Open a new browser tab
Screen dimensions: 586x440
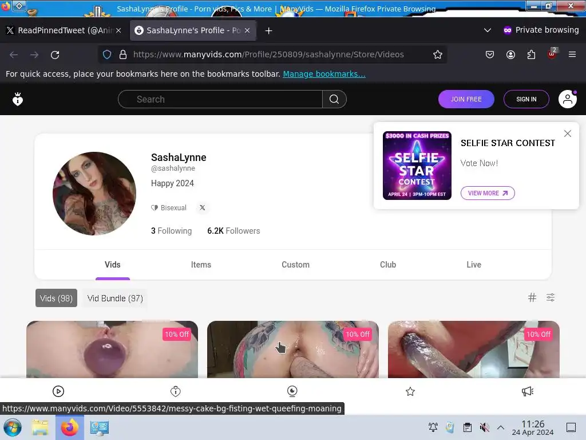pos(269,31)
